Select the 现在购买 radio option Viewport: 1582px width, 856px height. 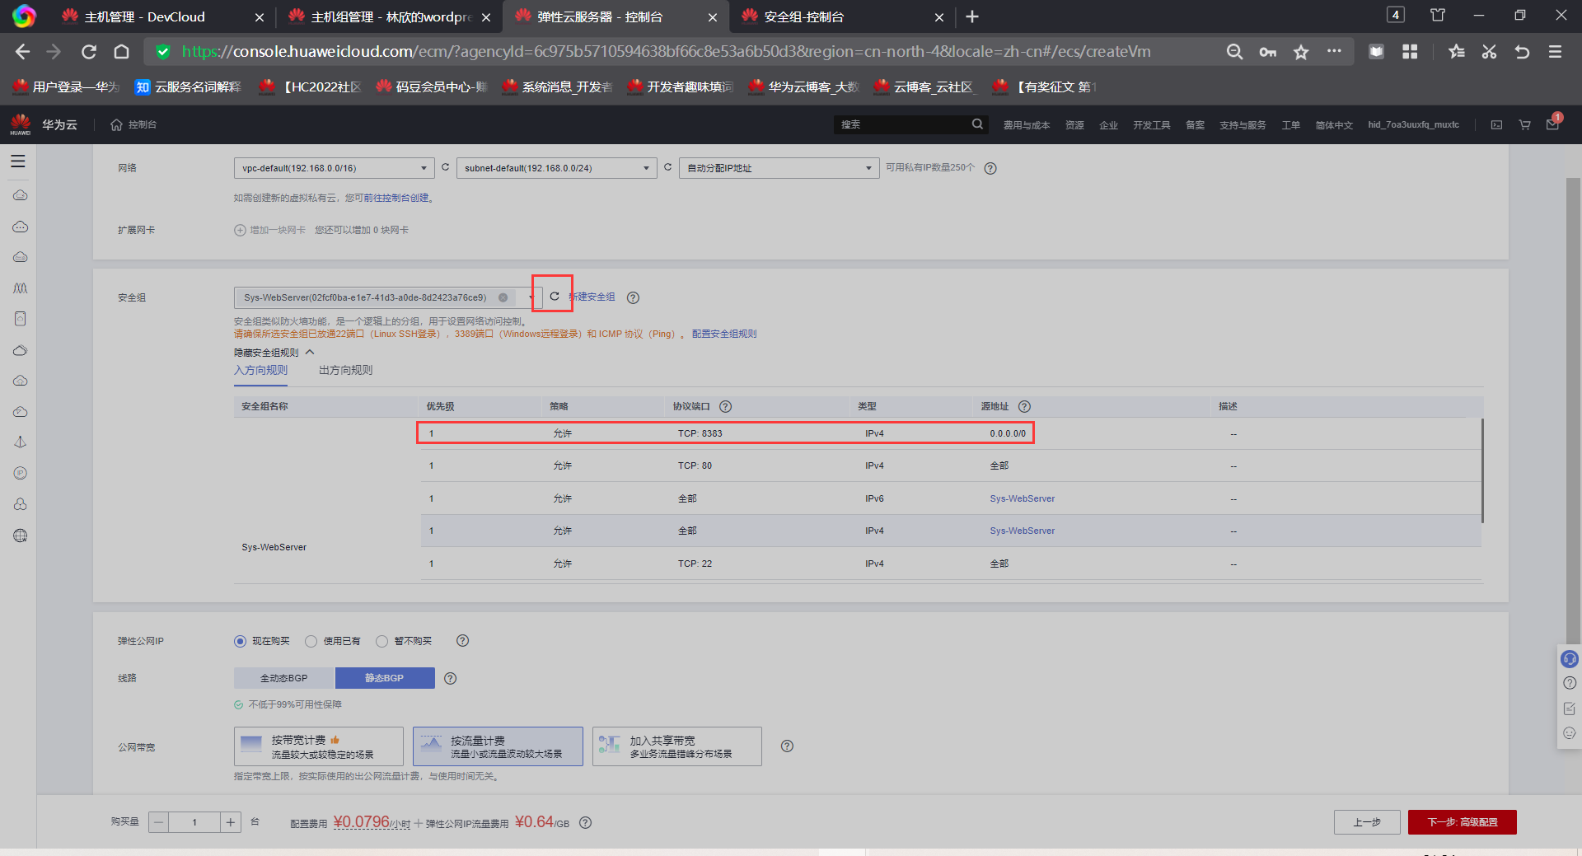pos(240,641)
